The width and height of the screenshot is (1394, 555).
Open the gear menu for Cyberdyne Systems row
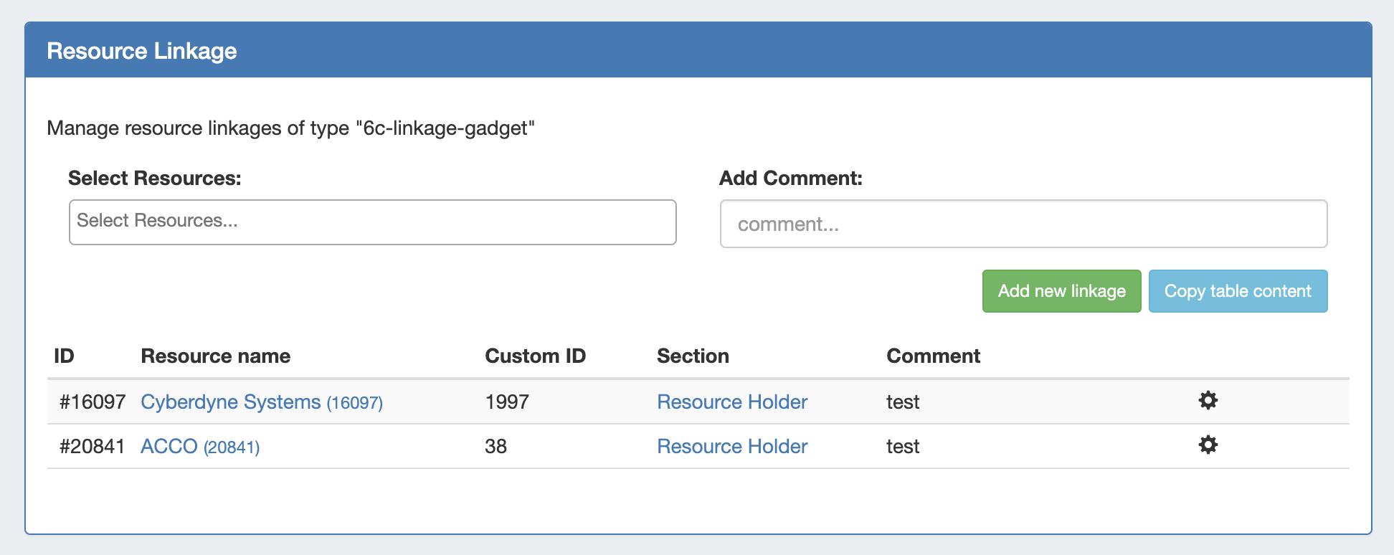tap(1208, 400)
